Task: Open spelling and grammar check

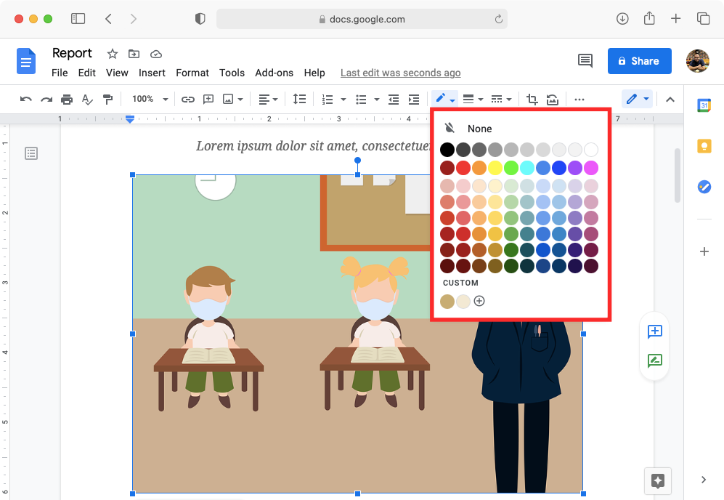Action: (86, 99)
